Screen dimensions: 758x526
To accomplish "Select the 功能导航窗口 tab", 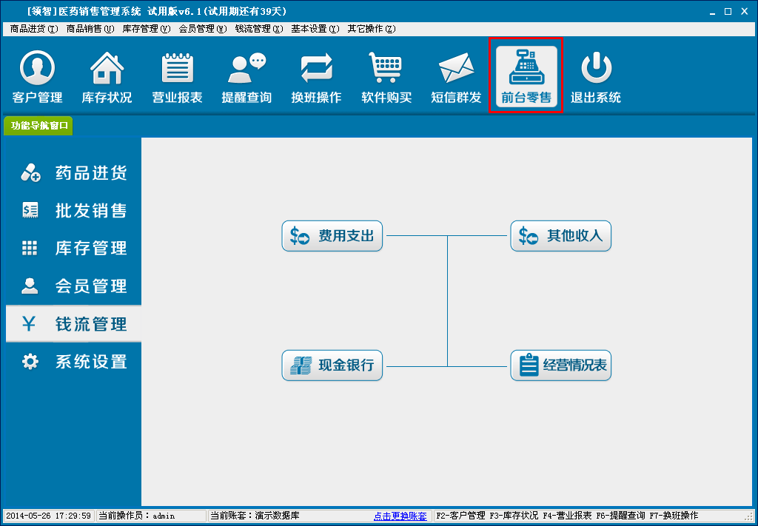I will (39, 126).
